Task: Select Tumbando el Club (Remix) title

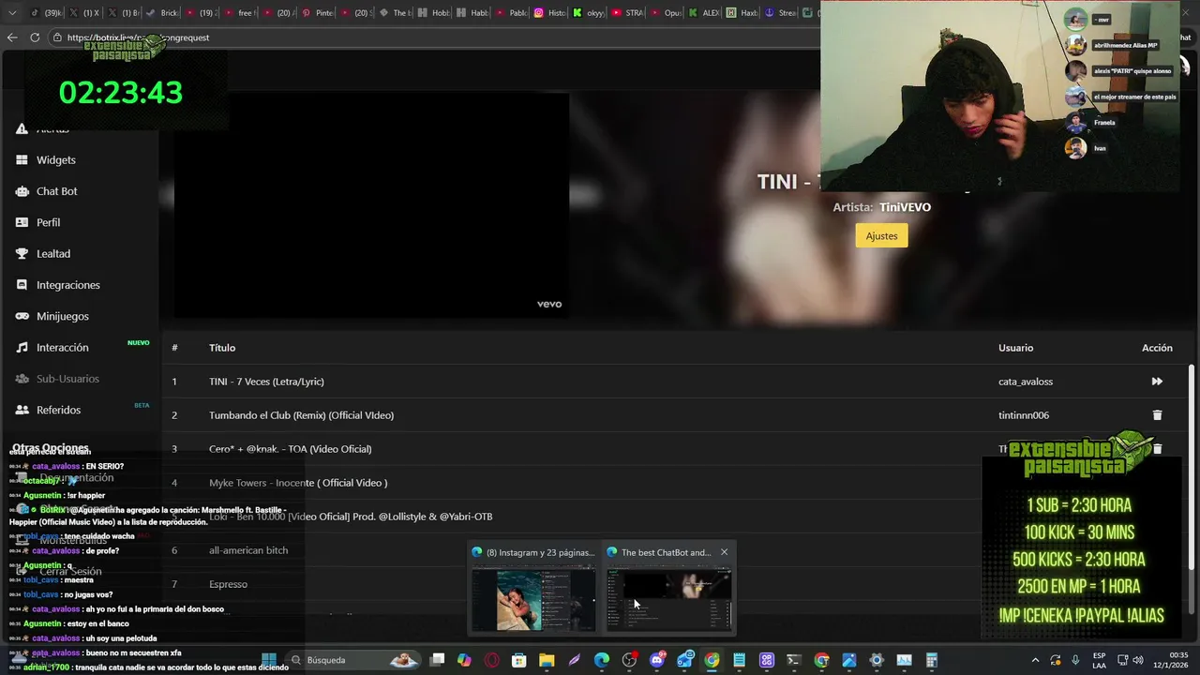Action: (301, 415)
